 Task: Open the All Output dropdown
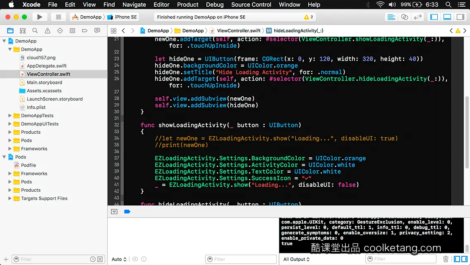point(297,259)
